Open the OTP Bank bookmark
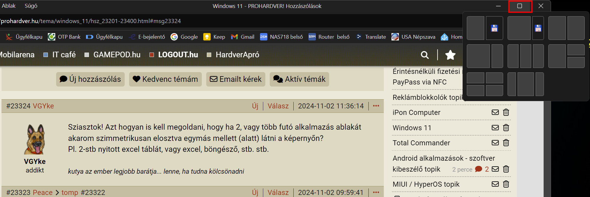Screen dimensions: 590x197 coord(64,37)
